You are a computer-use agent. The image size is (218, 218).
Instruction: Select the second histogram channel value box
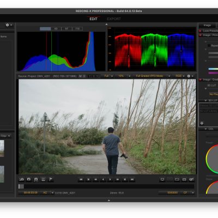56,29
